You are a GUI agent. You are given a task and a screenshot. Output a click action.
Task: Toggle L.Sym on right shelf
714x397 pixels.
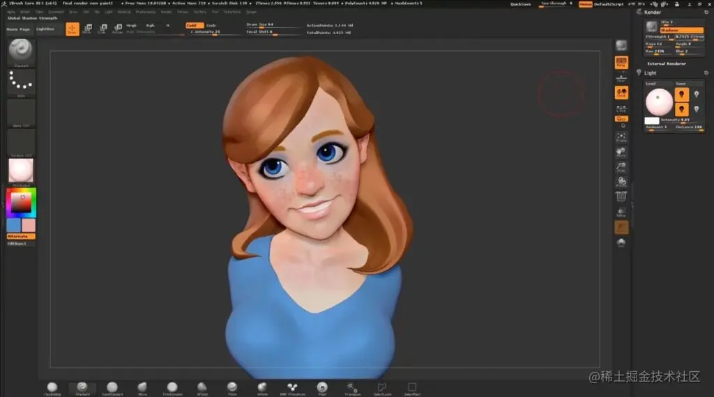621,109
